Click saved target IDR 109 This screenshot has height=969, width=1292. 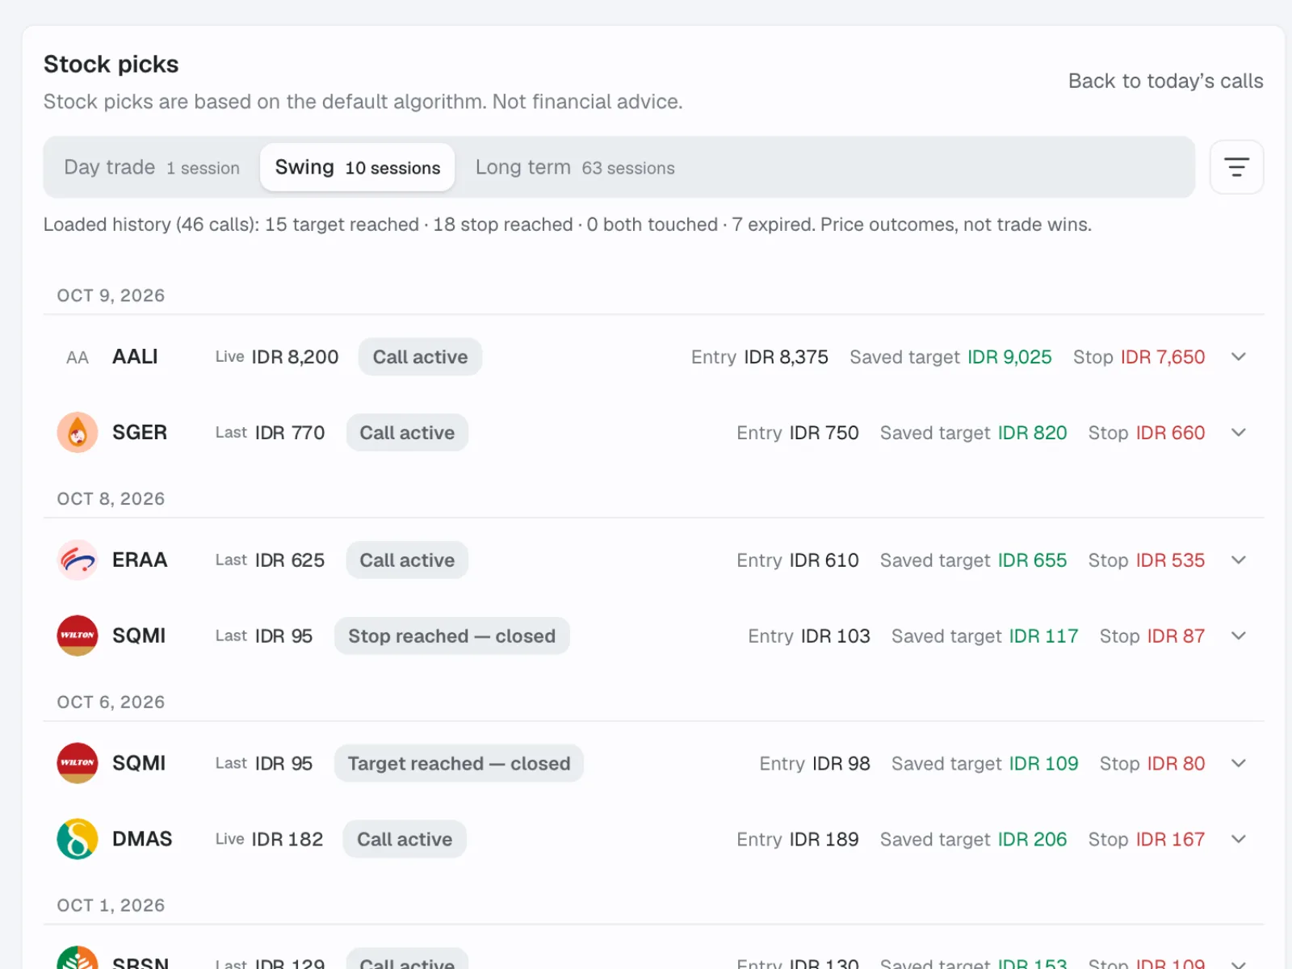1043,764
